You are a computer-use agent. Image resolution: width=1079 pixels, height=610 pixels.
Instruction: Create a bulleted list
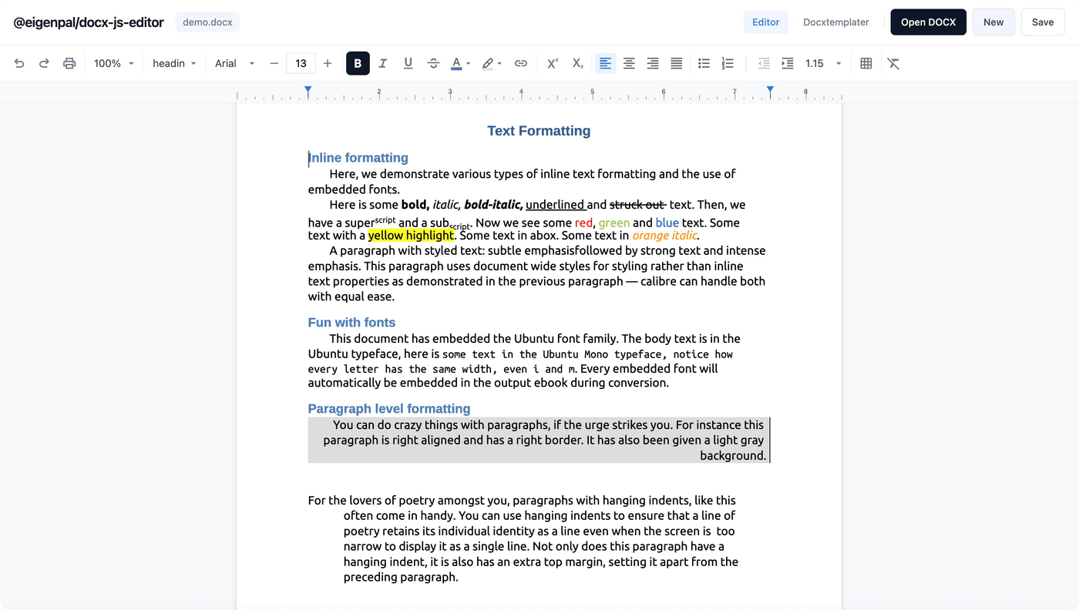coord(704,63)
